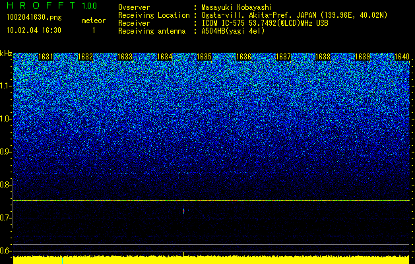This screenshot has height=264, width=415.
Task: Click the meteor echo spot below the yellow line
Action: (x=183, y=211)
